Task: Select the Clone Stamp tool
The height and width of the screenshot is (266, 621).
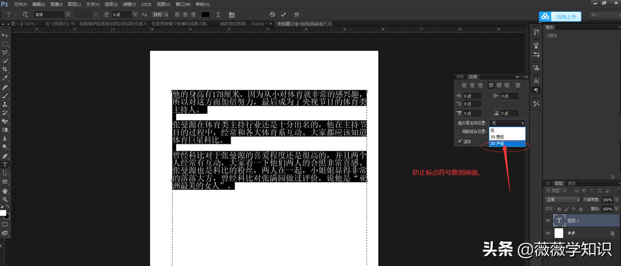Action: click(x=5, y=104)
